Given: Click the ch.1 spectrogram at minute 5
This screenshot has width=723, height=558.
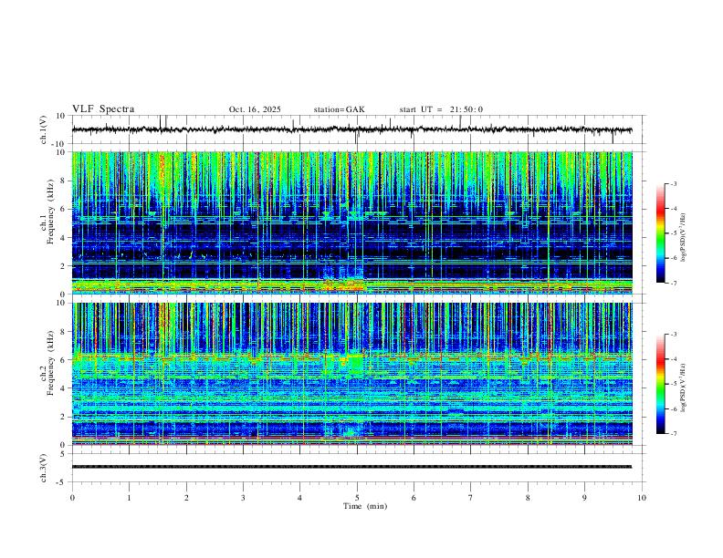Looking at the screenshot, I should pos(357,222).
